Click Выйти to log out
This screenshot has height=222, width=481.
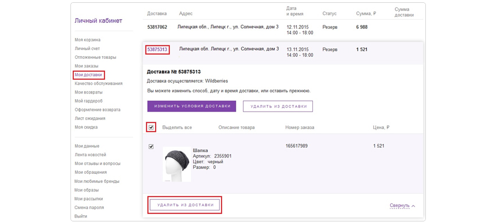(x=81, y=216)
